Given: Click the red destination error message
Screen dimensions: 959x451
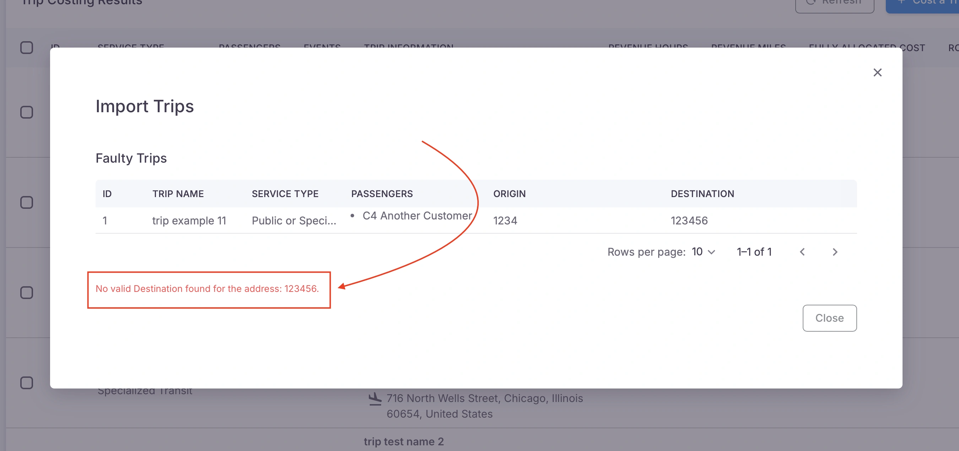Looking at the screenshot, I should 207,288.
